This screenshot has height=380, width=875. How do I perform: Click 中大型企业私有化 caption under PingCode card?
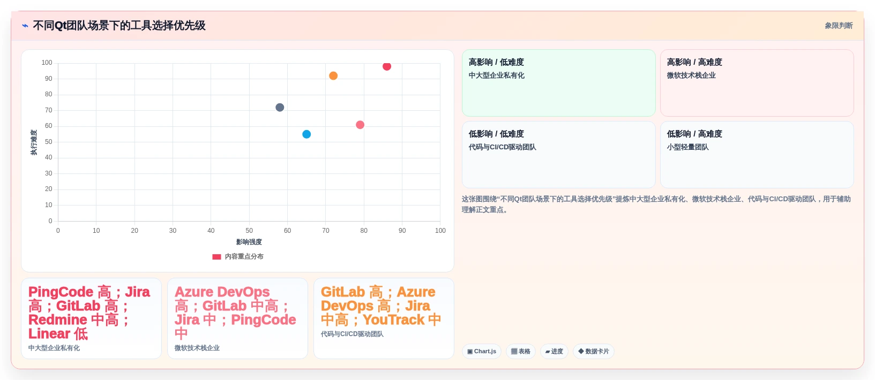54,348
